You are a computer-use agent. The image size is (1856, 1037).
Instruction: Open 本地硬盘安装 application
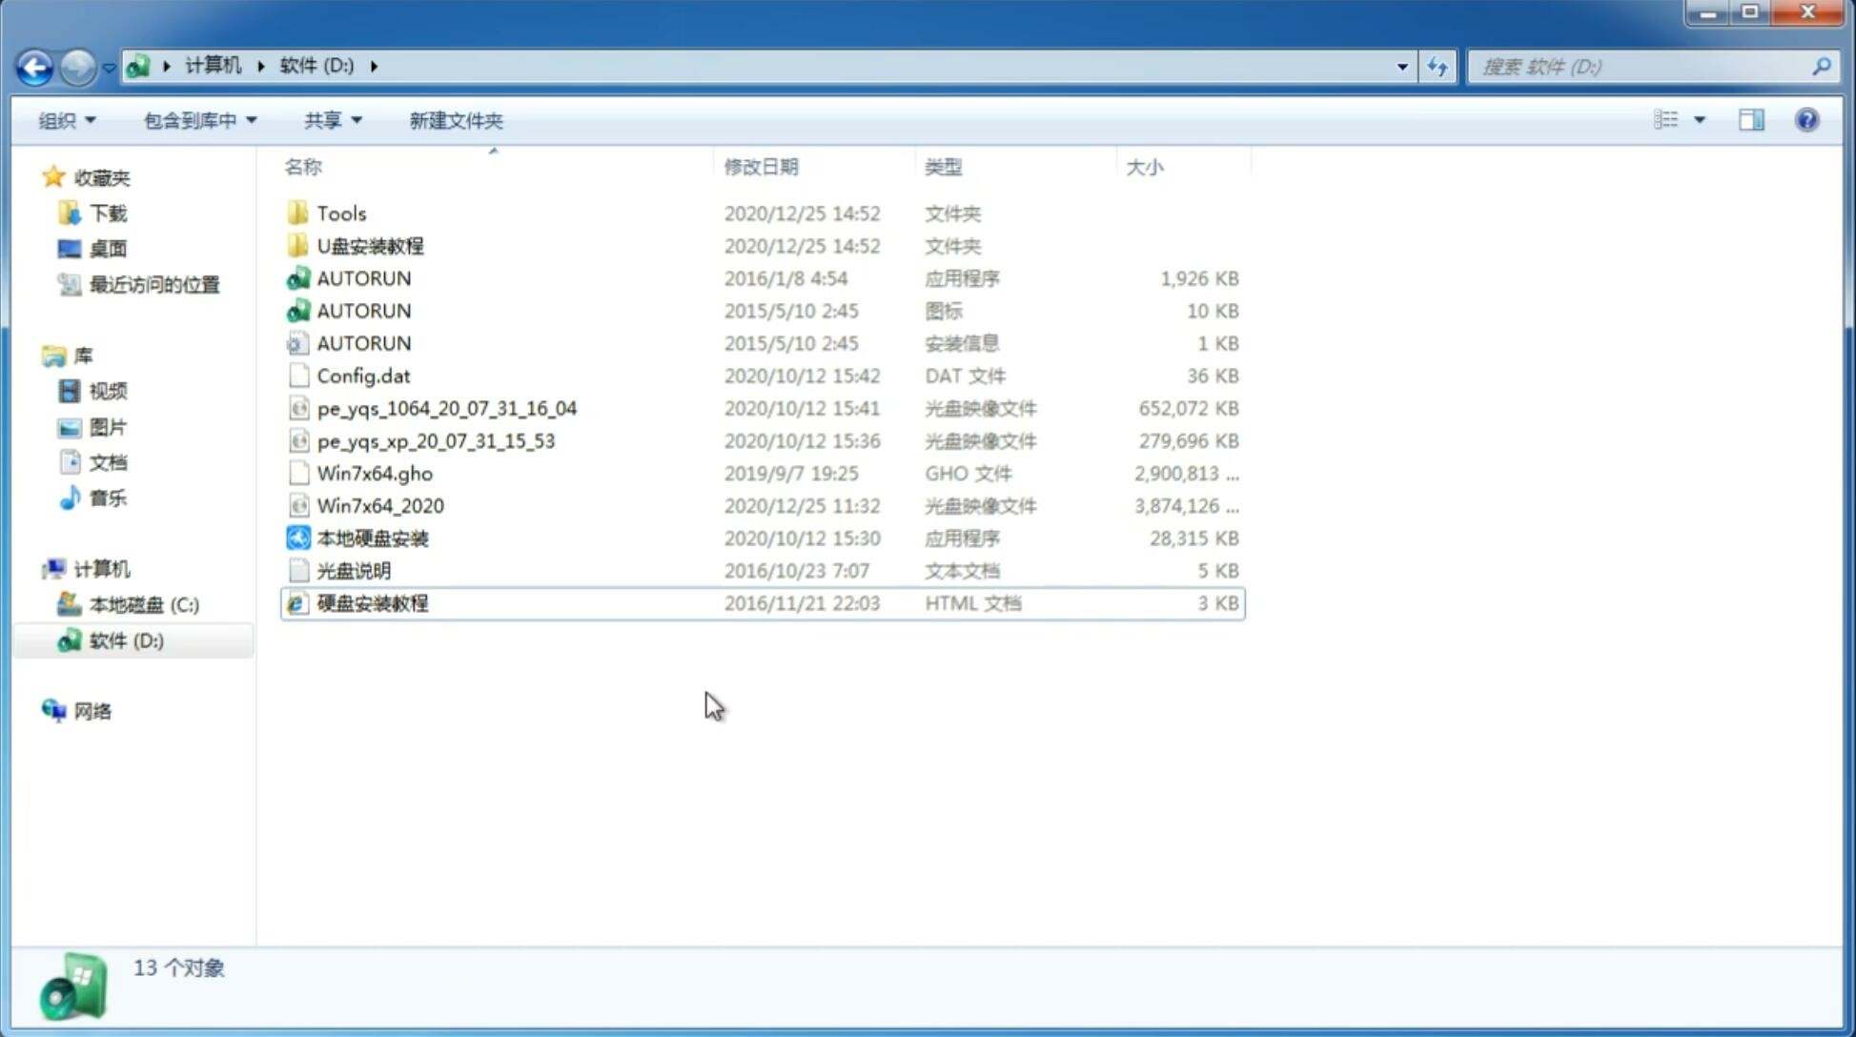[x=372, y=538]
